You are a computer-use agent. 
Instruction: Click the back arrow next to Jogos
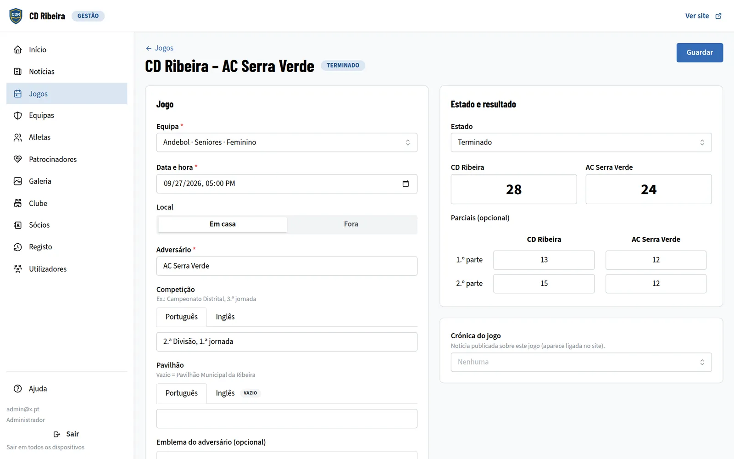tap(149, 48)
